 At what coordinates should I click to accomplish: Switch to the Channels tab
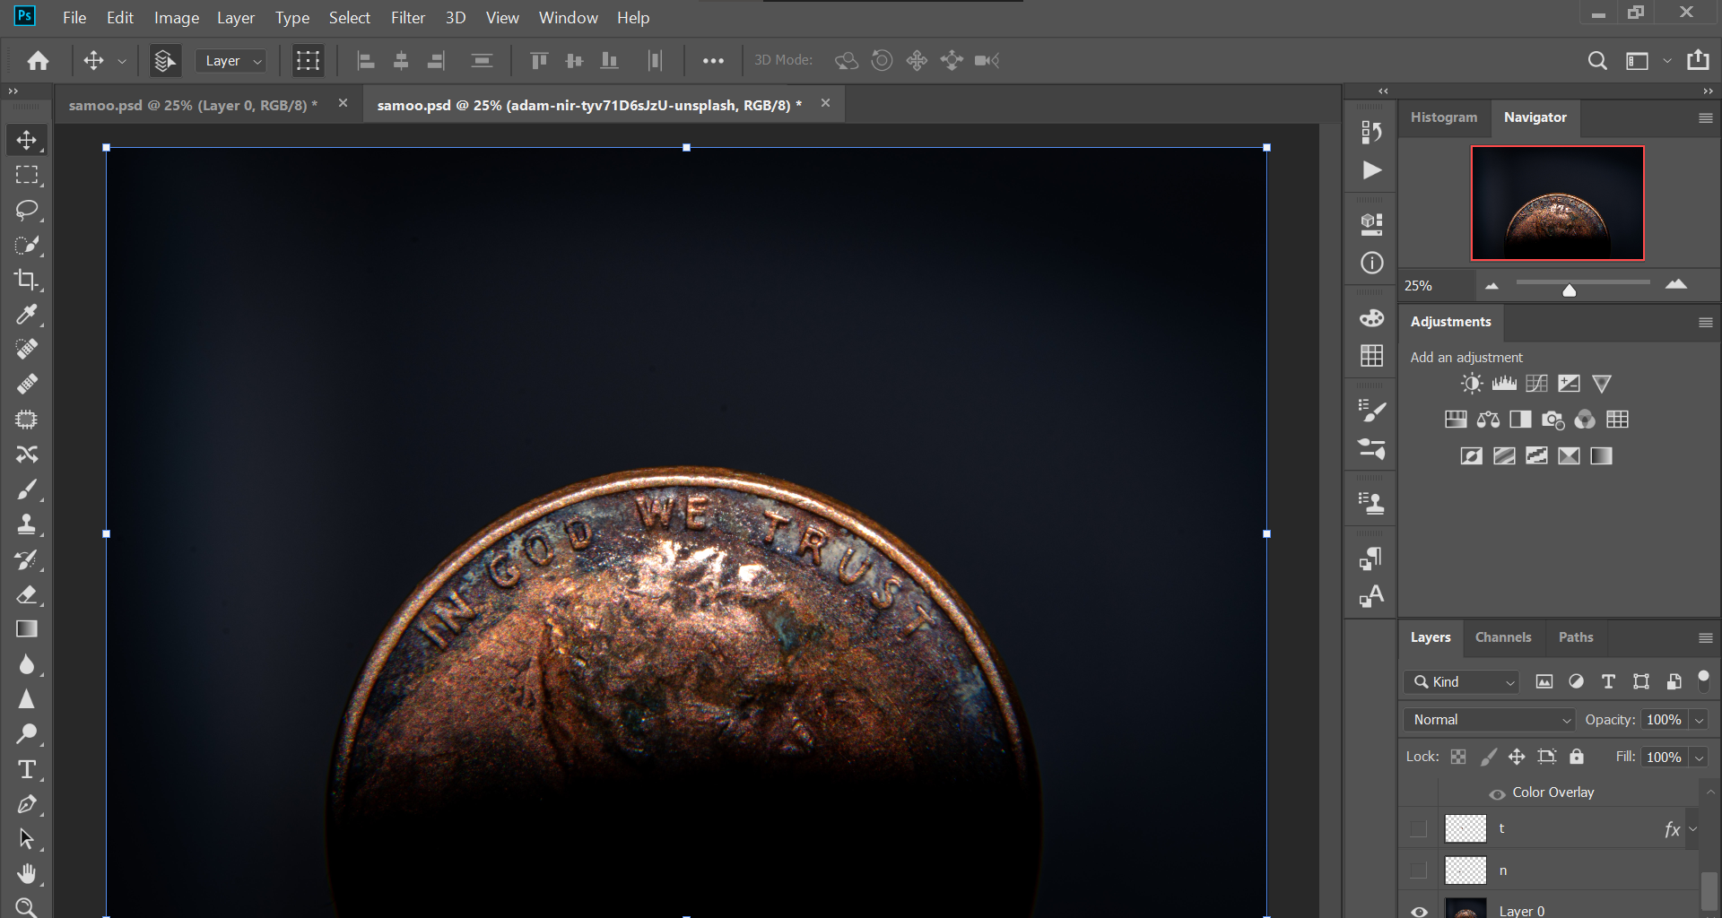(x=1503, y=637)
